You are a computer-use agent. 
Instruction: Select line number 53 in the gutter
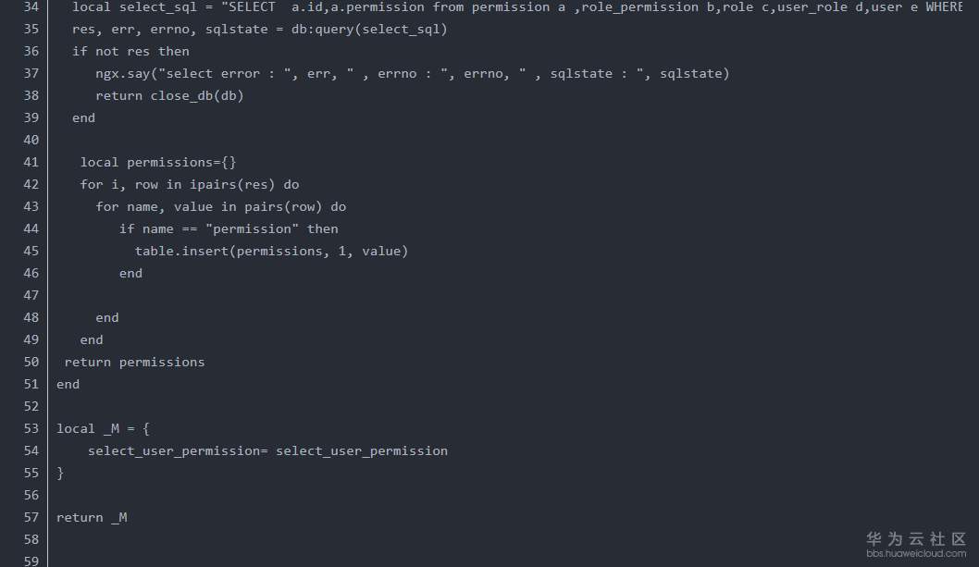[31, 428]
